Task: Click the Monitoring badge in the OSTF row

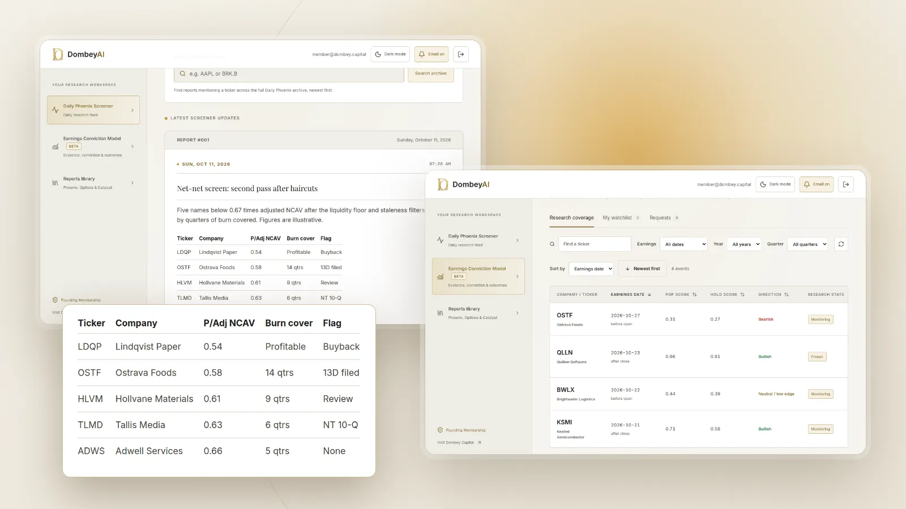Action: coord(820,320)
